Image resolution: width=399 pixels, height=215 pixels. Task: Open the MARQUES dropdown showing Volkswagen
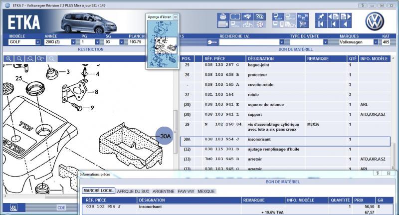click(376, 42)
